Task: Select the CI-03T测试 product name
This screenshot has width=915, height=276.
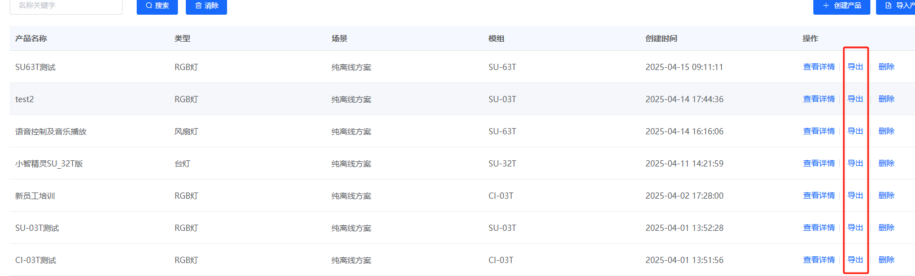Action: point(36,260)
